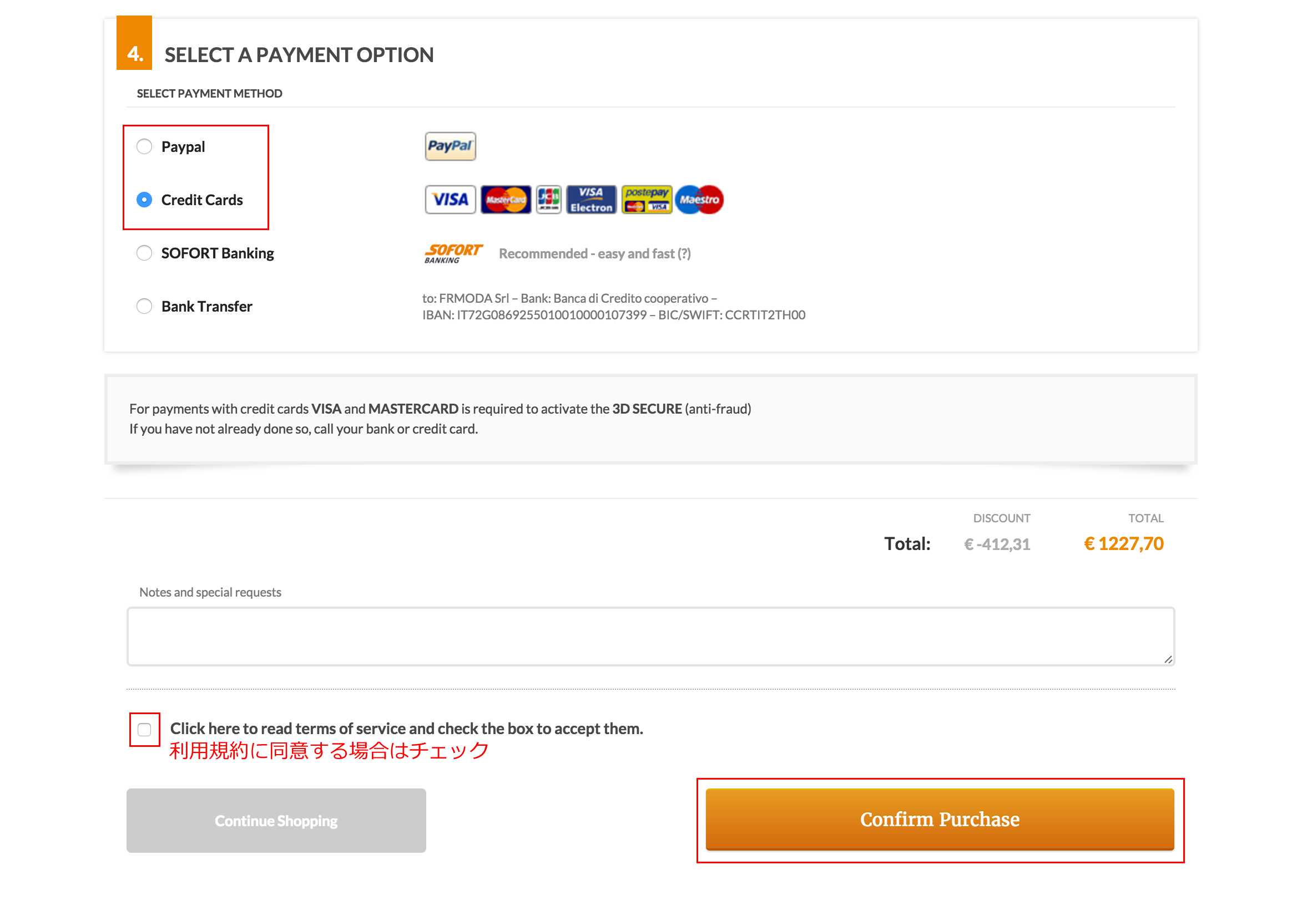Click the Maestro card logo
Image resolution: width=1302 pixels, height=906 pixels.
pos(699,200)
